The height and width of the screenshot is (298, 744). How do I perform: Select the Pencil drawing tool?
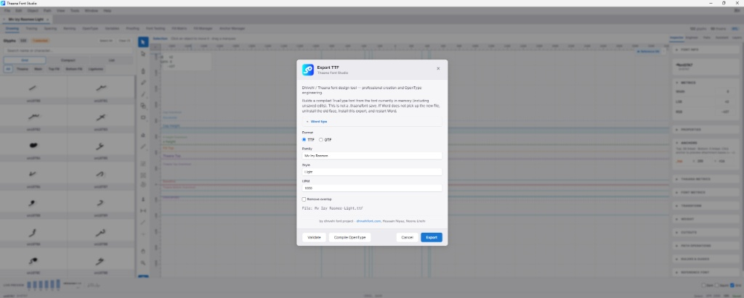click(143, 83)
